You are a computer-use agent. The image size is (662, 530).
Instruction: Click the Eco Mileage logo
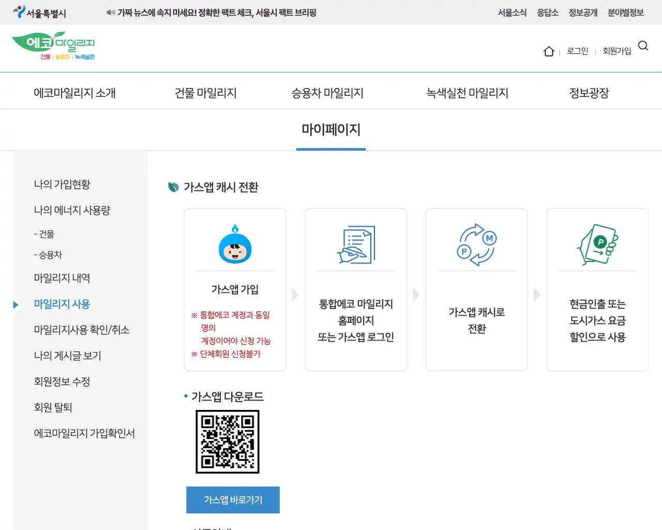pos(53,46)
